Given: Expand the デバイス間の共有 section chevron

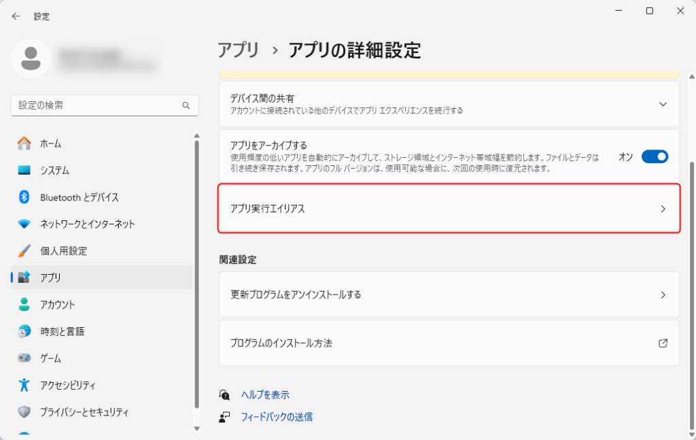Looking at the screenshot, I should [x=663, y=104].
